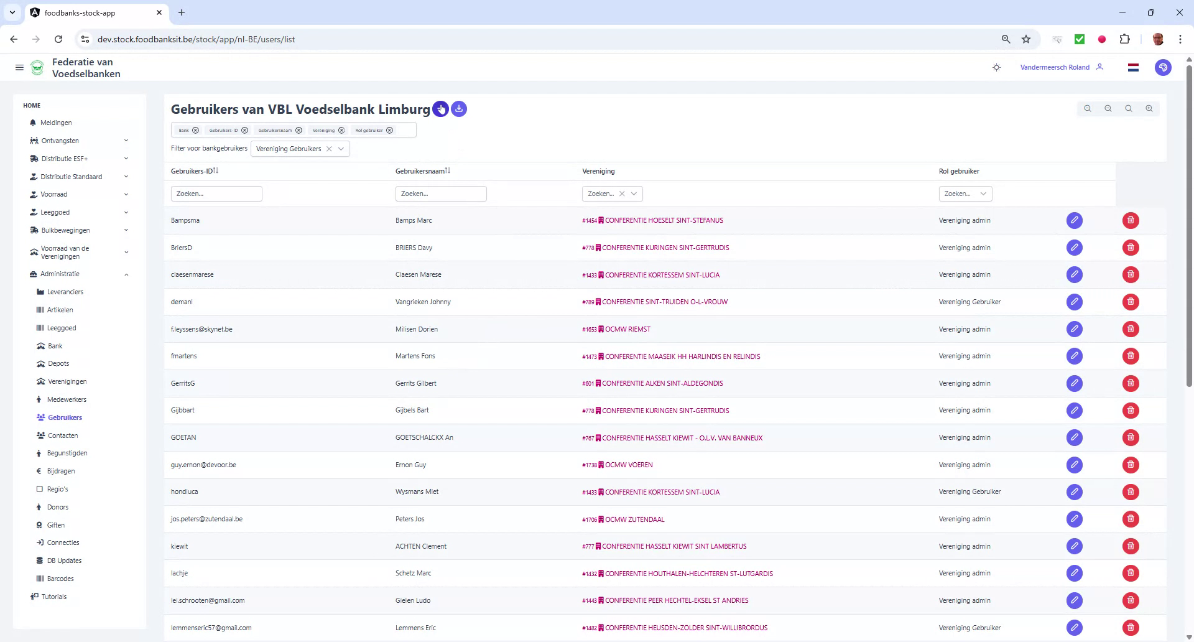Open the hamburger menu beside the logo

19,67
